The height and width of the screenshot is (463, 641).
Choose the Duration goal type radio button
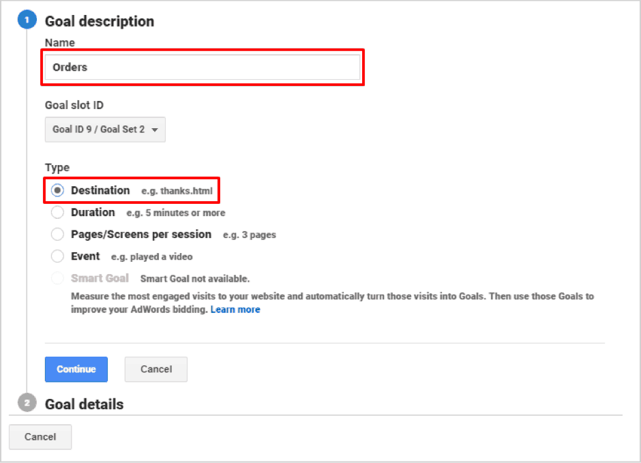coord(58,213)
